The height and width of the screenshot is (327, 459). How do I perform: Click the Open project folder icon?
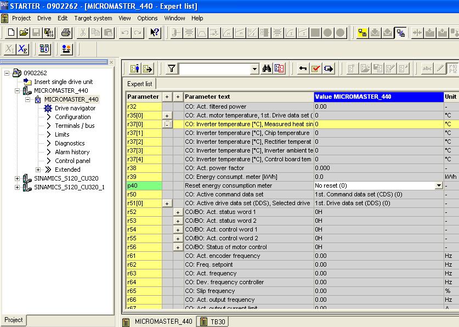pos(24,32)
